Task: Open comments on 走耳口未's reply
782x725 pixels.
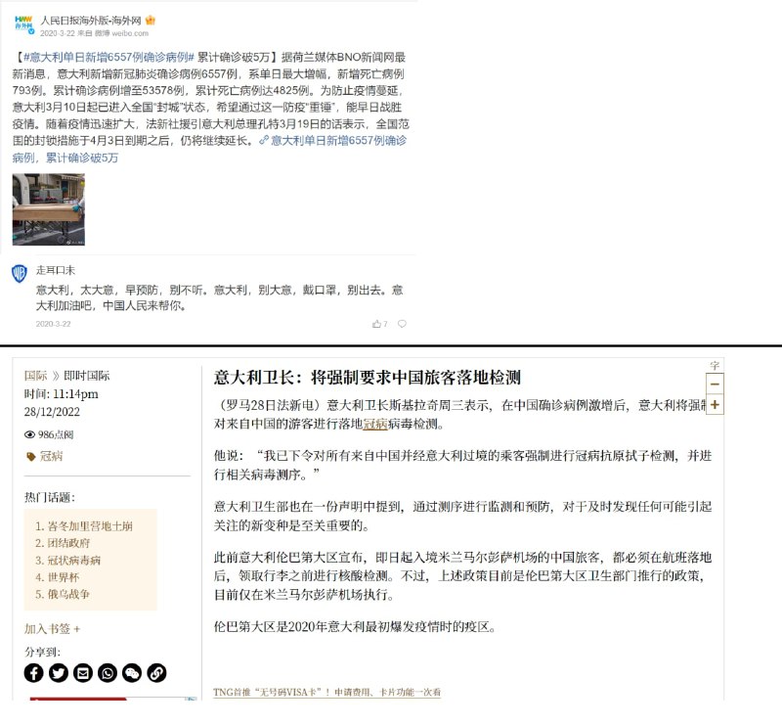Action: [x=402, y=324]
